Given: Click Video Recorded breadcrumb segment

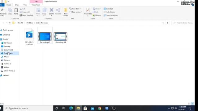Looking at the screenshot, I should pyautogui.click(x=42, y=23).
